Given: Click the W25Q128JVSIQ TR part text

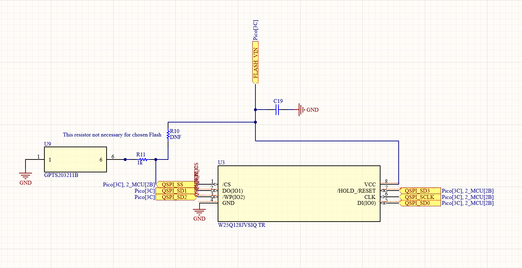Looking at the screenshot, I should click(x=241, y=225).
